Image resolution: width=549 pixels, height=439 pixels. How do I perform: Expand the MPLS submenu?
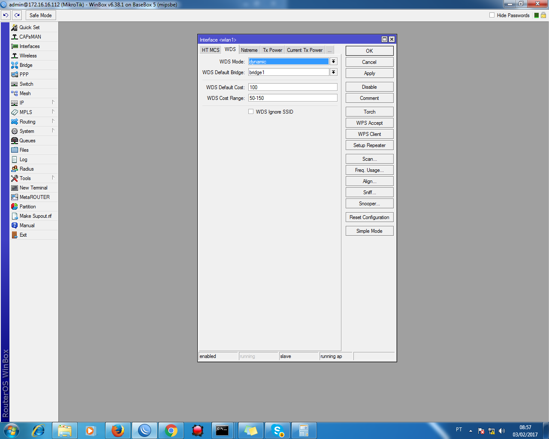(x=53, y=112)
